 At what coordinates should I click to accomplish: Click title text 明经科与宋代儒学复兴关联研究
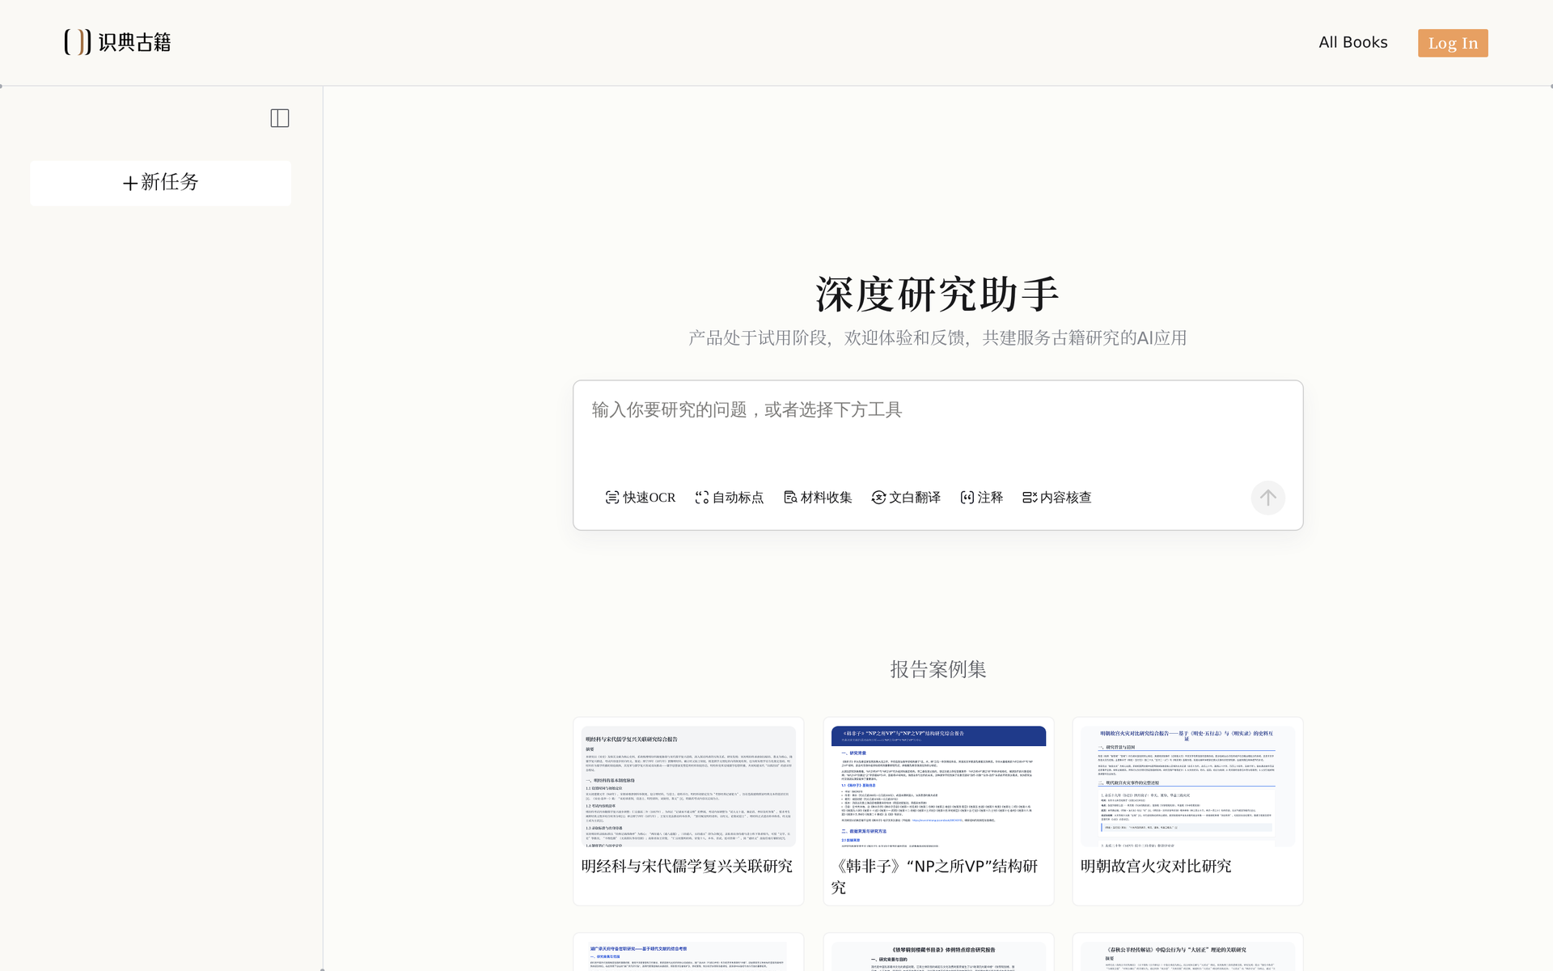[x=687, y=867]
